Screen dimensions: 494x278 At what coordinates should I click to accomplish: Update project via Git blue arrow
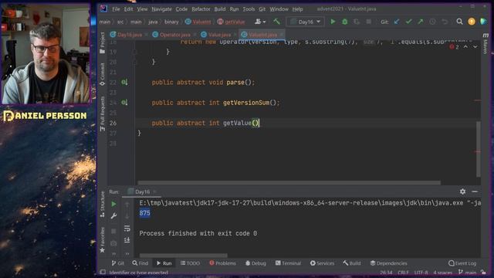pyautogui.click(x=397, y=22)
